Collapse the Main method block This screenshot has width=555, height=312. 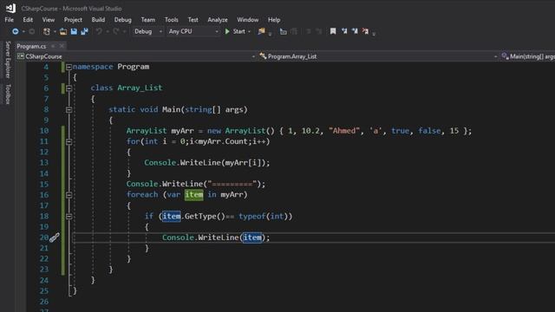[x=69, y=110]
